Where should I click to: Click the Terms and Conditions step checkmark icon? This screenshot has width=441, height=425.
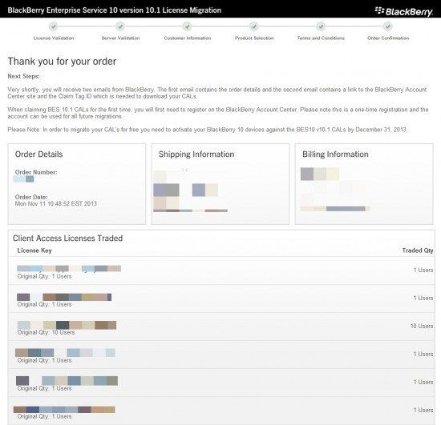point(321,26)
